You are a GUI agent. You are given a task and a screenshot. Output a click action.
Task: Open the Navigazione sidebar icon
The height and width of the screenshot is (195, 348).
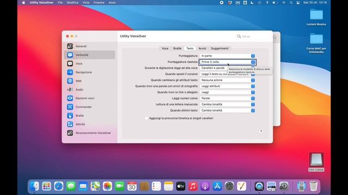click(x=70, y=72)
